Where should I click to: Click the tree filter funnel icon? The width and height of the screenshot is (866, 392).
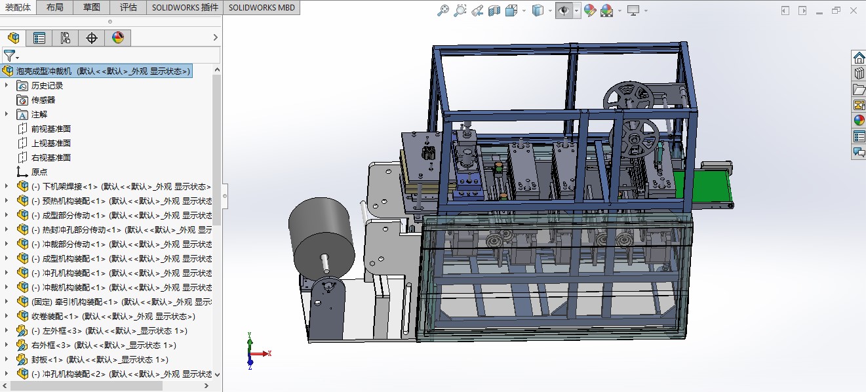pos(10,56)
